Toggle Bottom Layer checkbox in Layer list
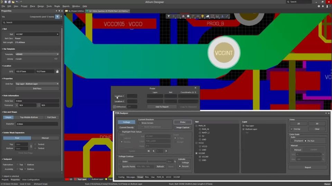This screenshot has width=332, height=186. point(243,129)
